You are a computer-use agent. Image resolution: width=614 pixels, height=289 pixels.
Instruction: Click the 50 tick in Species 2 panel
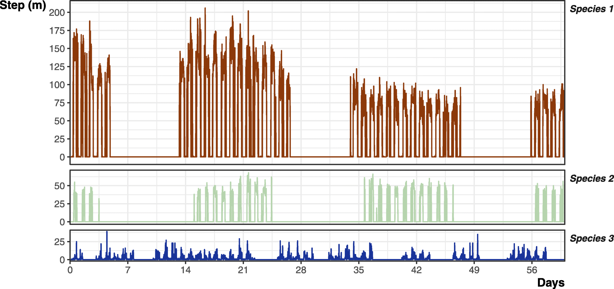click(60, 186)
